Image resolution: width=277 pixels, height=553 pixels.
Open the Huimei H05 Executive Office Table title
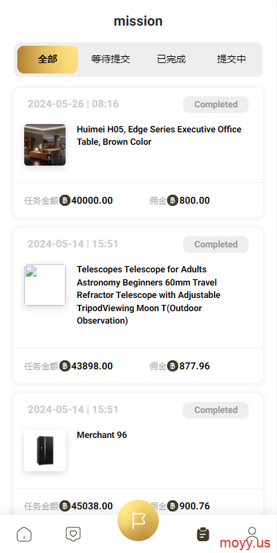click(159, 135)
